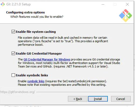Image resolution: width=135 pixels, height=107 pixels.
Task: Go back with the Back button
Action: 78,99
